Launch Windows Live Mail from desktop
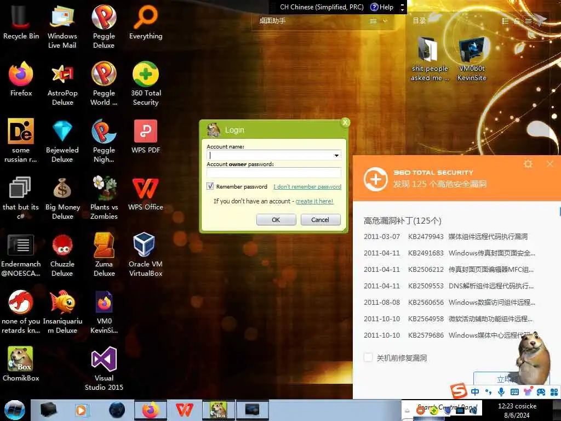 tap(62, 26)
